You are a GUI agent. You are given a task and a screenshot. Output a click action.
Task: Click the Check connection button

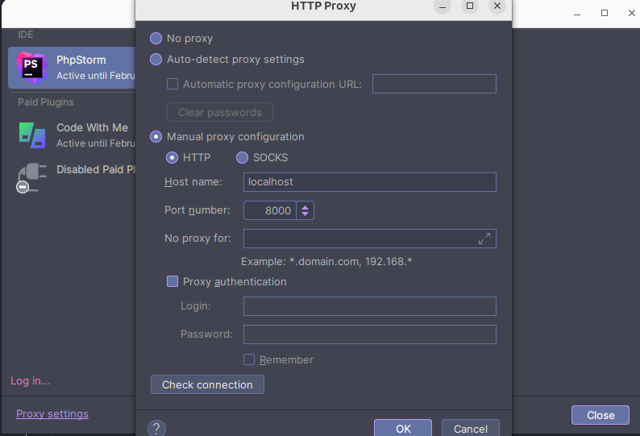[207, 384]
